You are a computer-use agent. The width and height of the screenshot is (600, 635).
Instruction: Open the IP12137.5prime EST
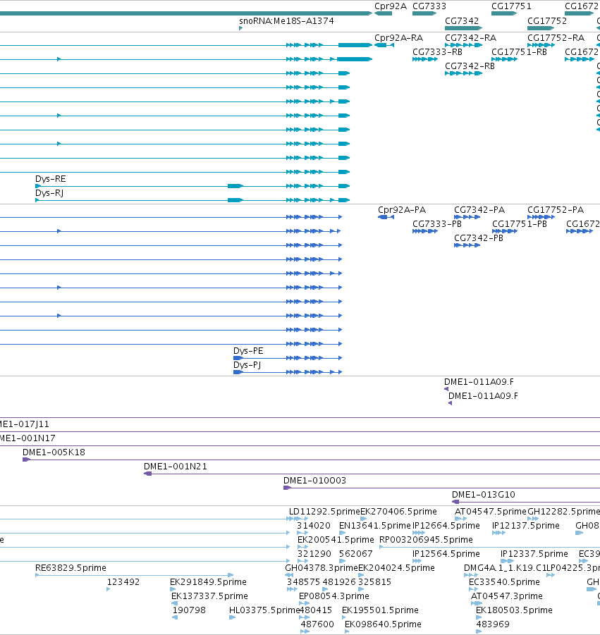498,533
